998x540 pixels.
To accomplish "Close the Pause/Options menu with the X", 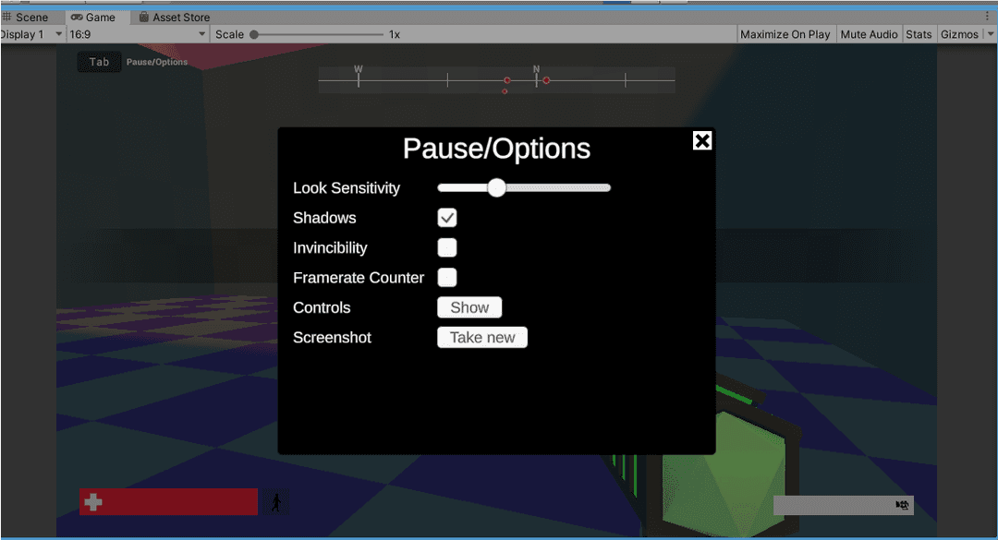I will (702, 140).
